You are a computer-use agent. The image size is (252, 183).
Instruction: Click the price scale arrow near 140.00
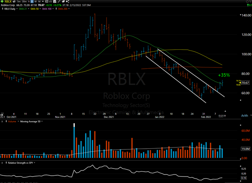point(240,15)
